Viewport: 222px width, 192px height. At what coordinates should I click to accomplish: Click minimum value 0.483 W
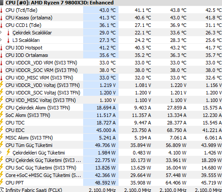pos(142,153)
